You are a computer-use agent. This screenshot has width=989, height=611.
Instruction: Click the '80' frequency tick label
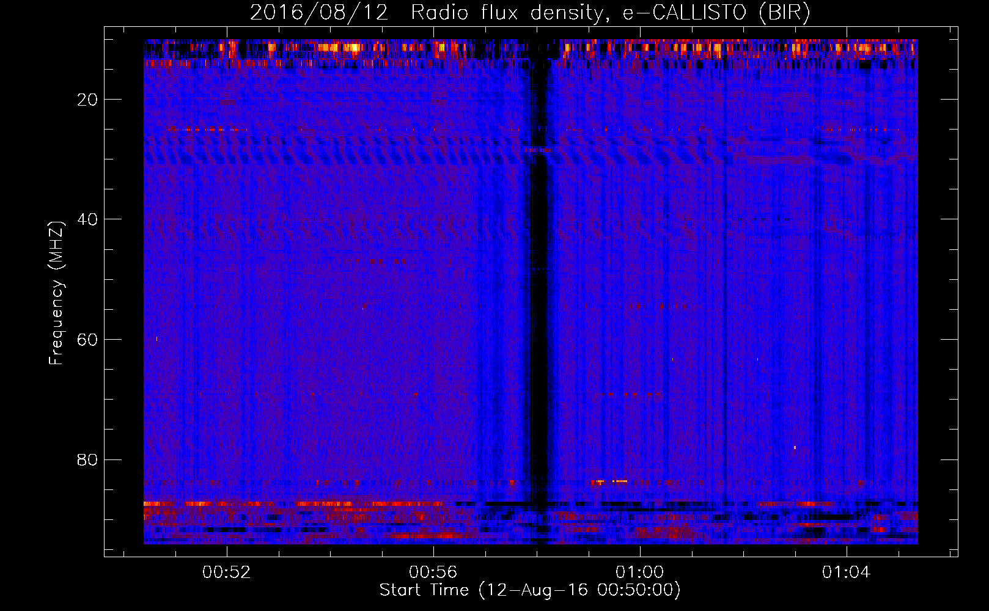click(x=88, y=459)
